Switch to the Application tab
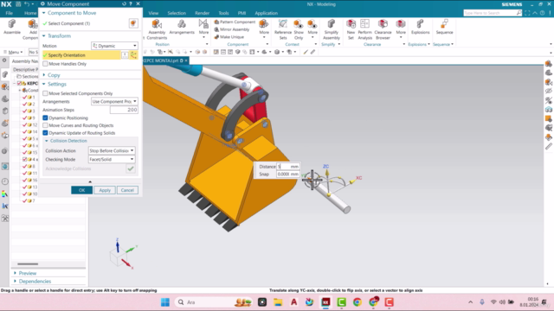 (x=267, y=13)
